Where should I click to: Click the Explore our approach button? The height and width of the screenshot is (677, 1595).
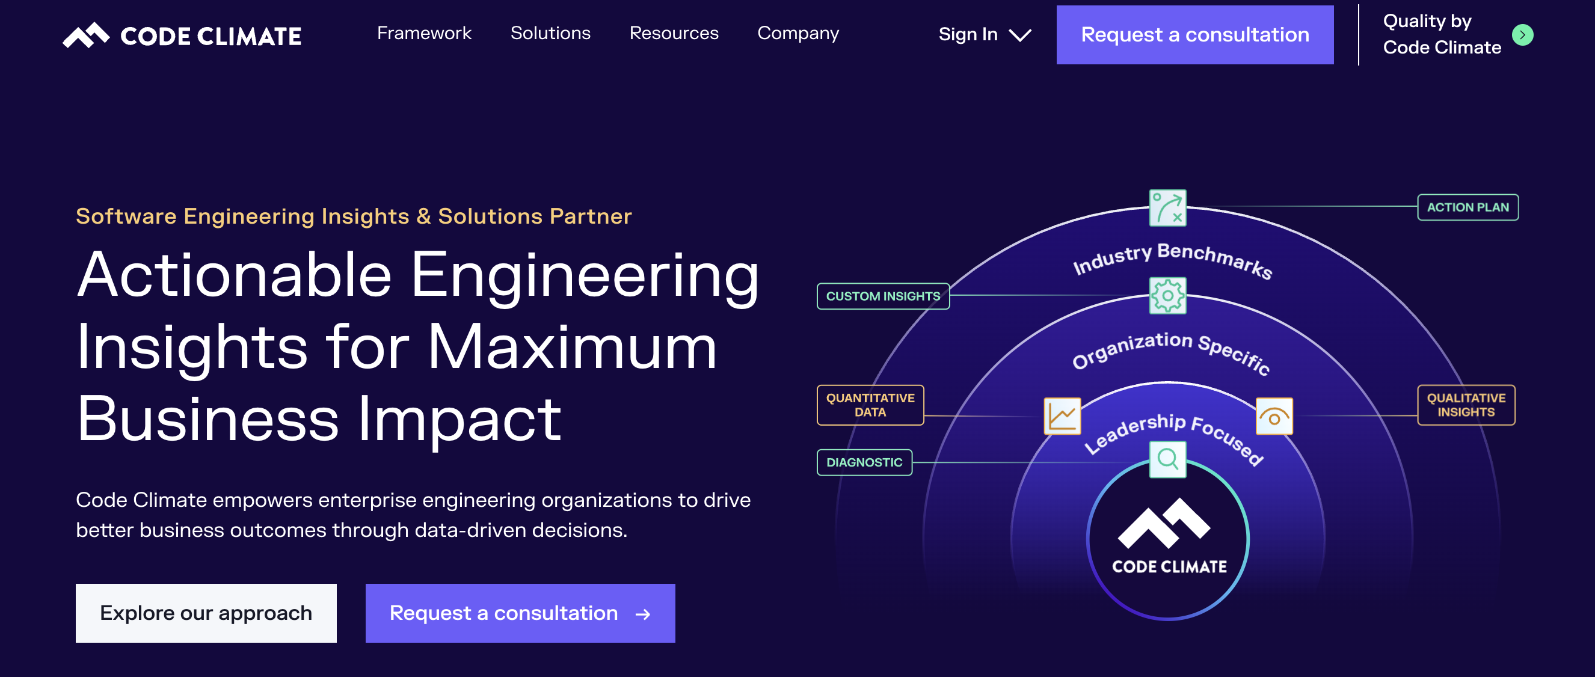pos(206,613)
